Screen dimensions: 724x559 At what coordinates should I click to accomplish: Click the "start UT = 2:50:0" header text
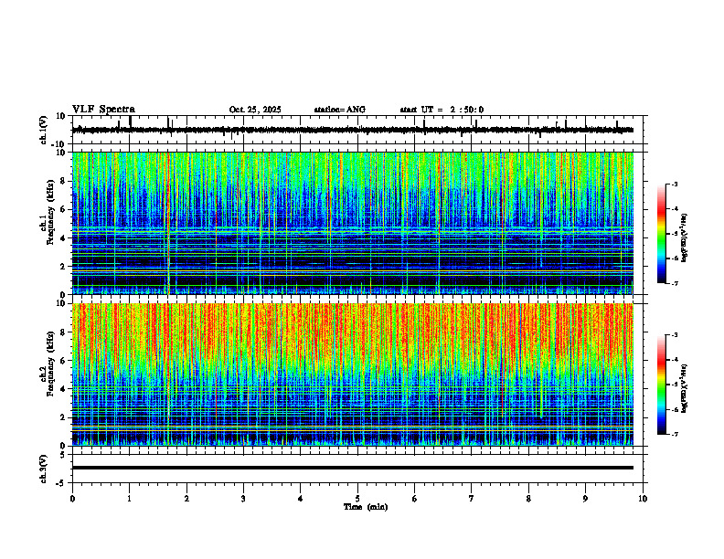(x=442, y=110)
